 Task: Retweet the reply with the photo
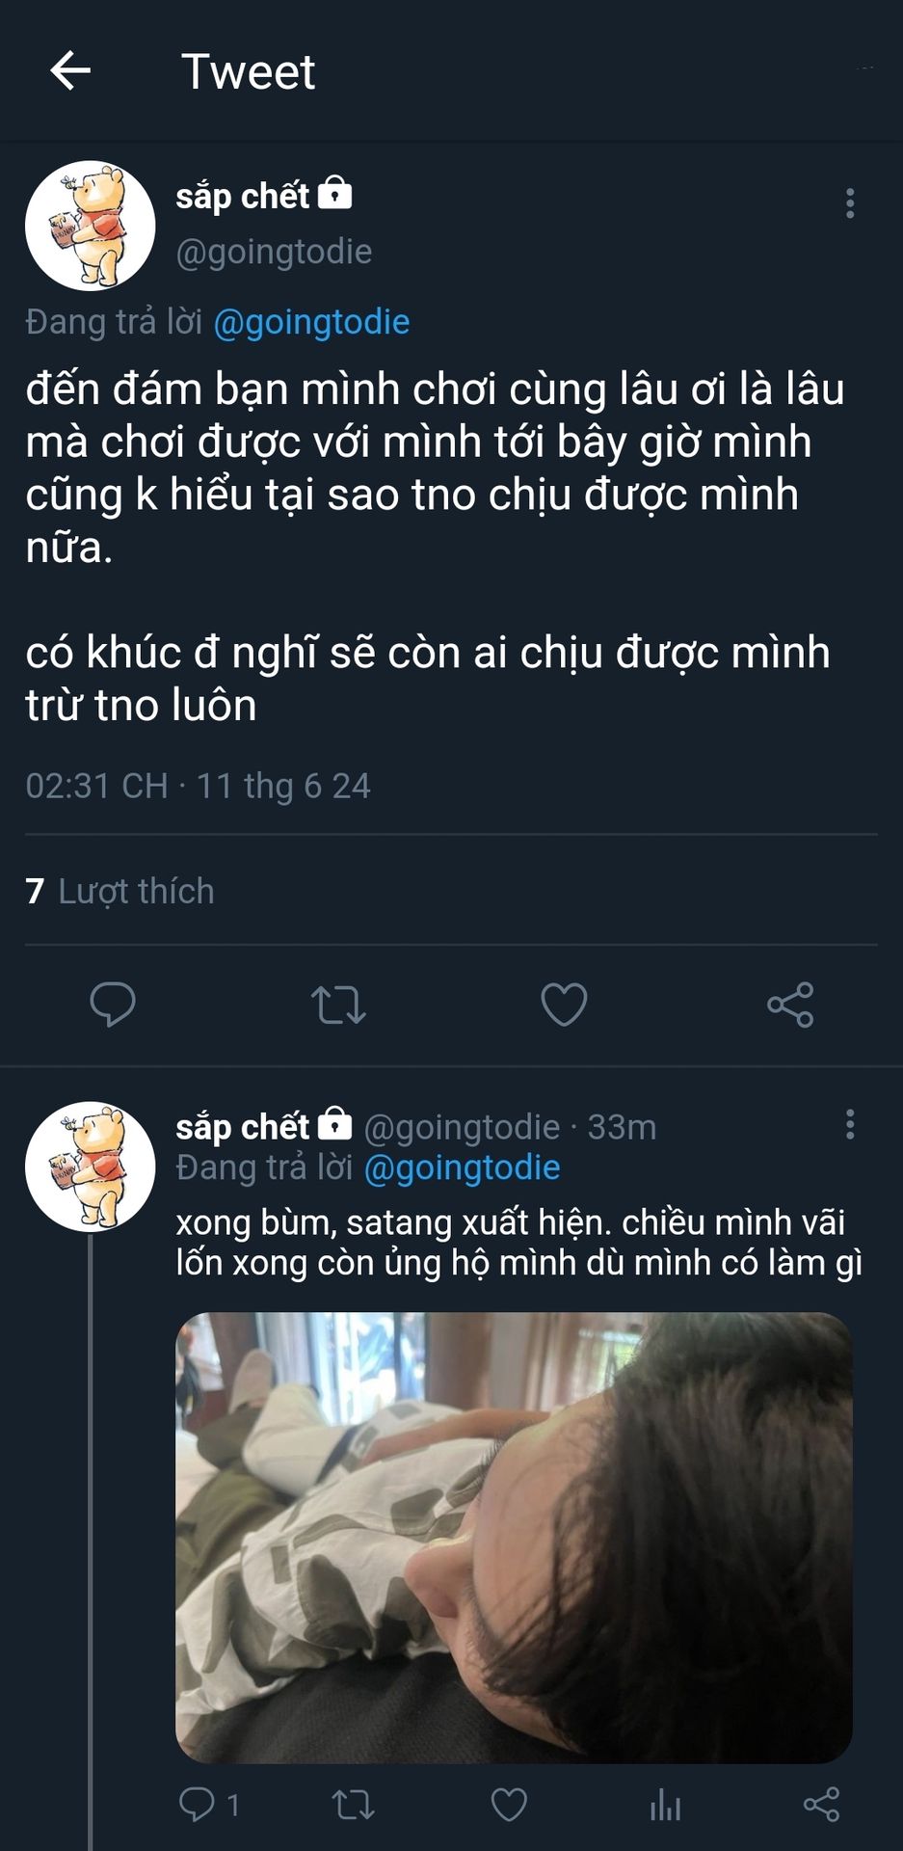(x=353, y=1804)
